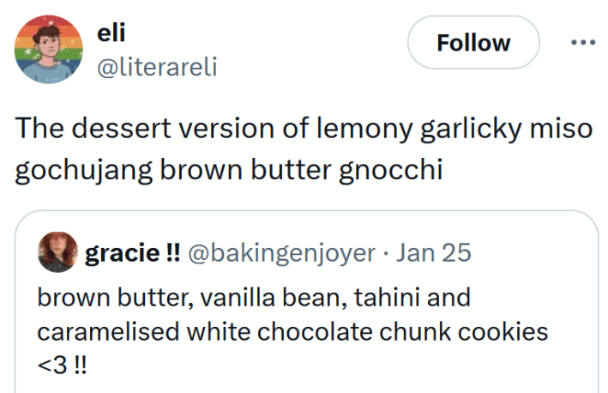Open the Jan 25 timestamp link
The width and height of the screenshot is (608, 393).
click(436, 253)
